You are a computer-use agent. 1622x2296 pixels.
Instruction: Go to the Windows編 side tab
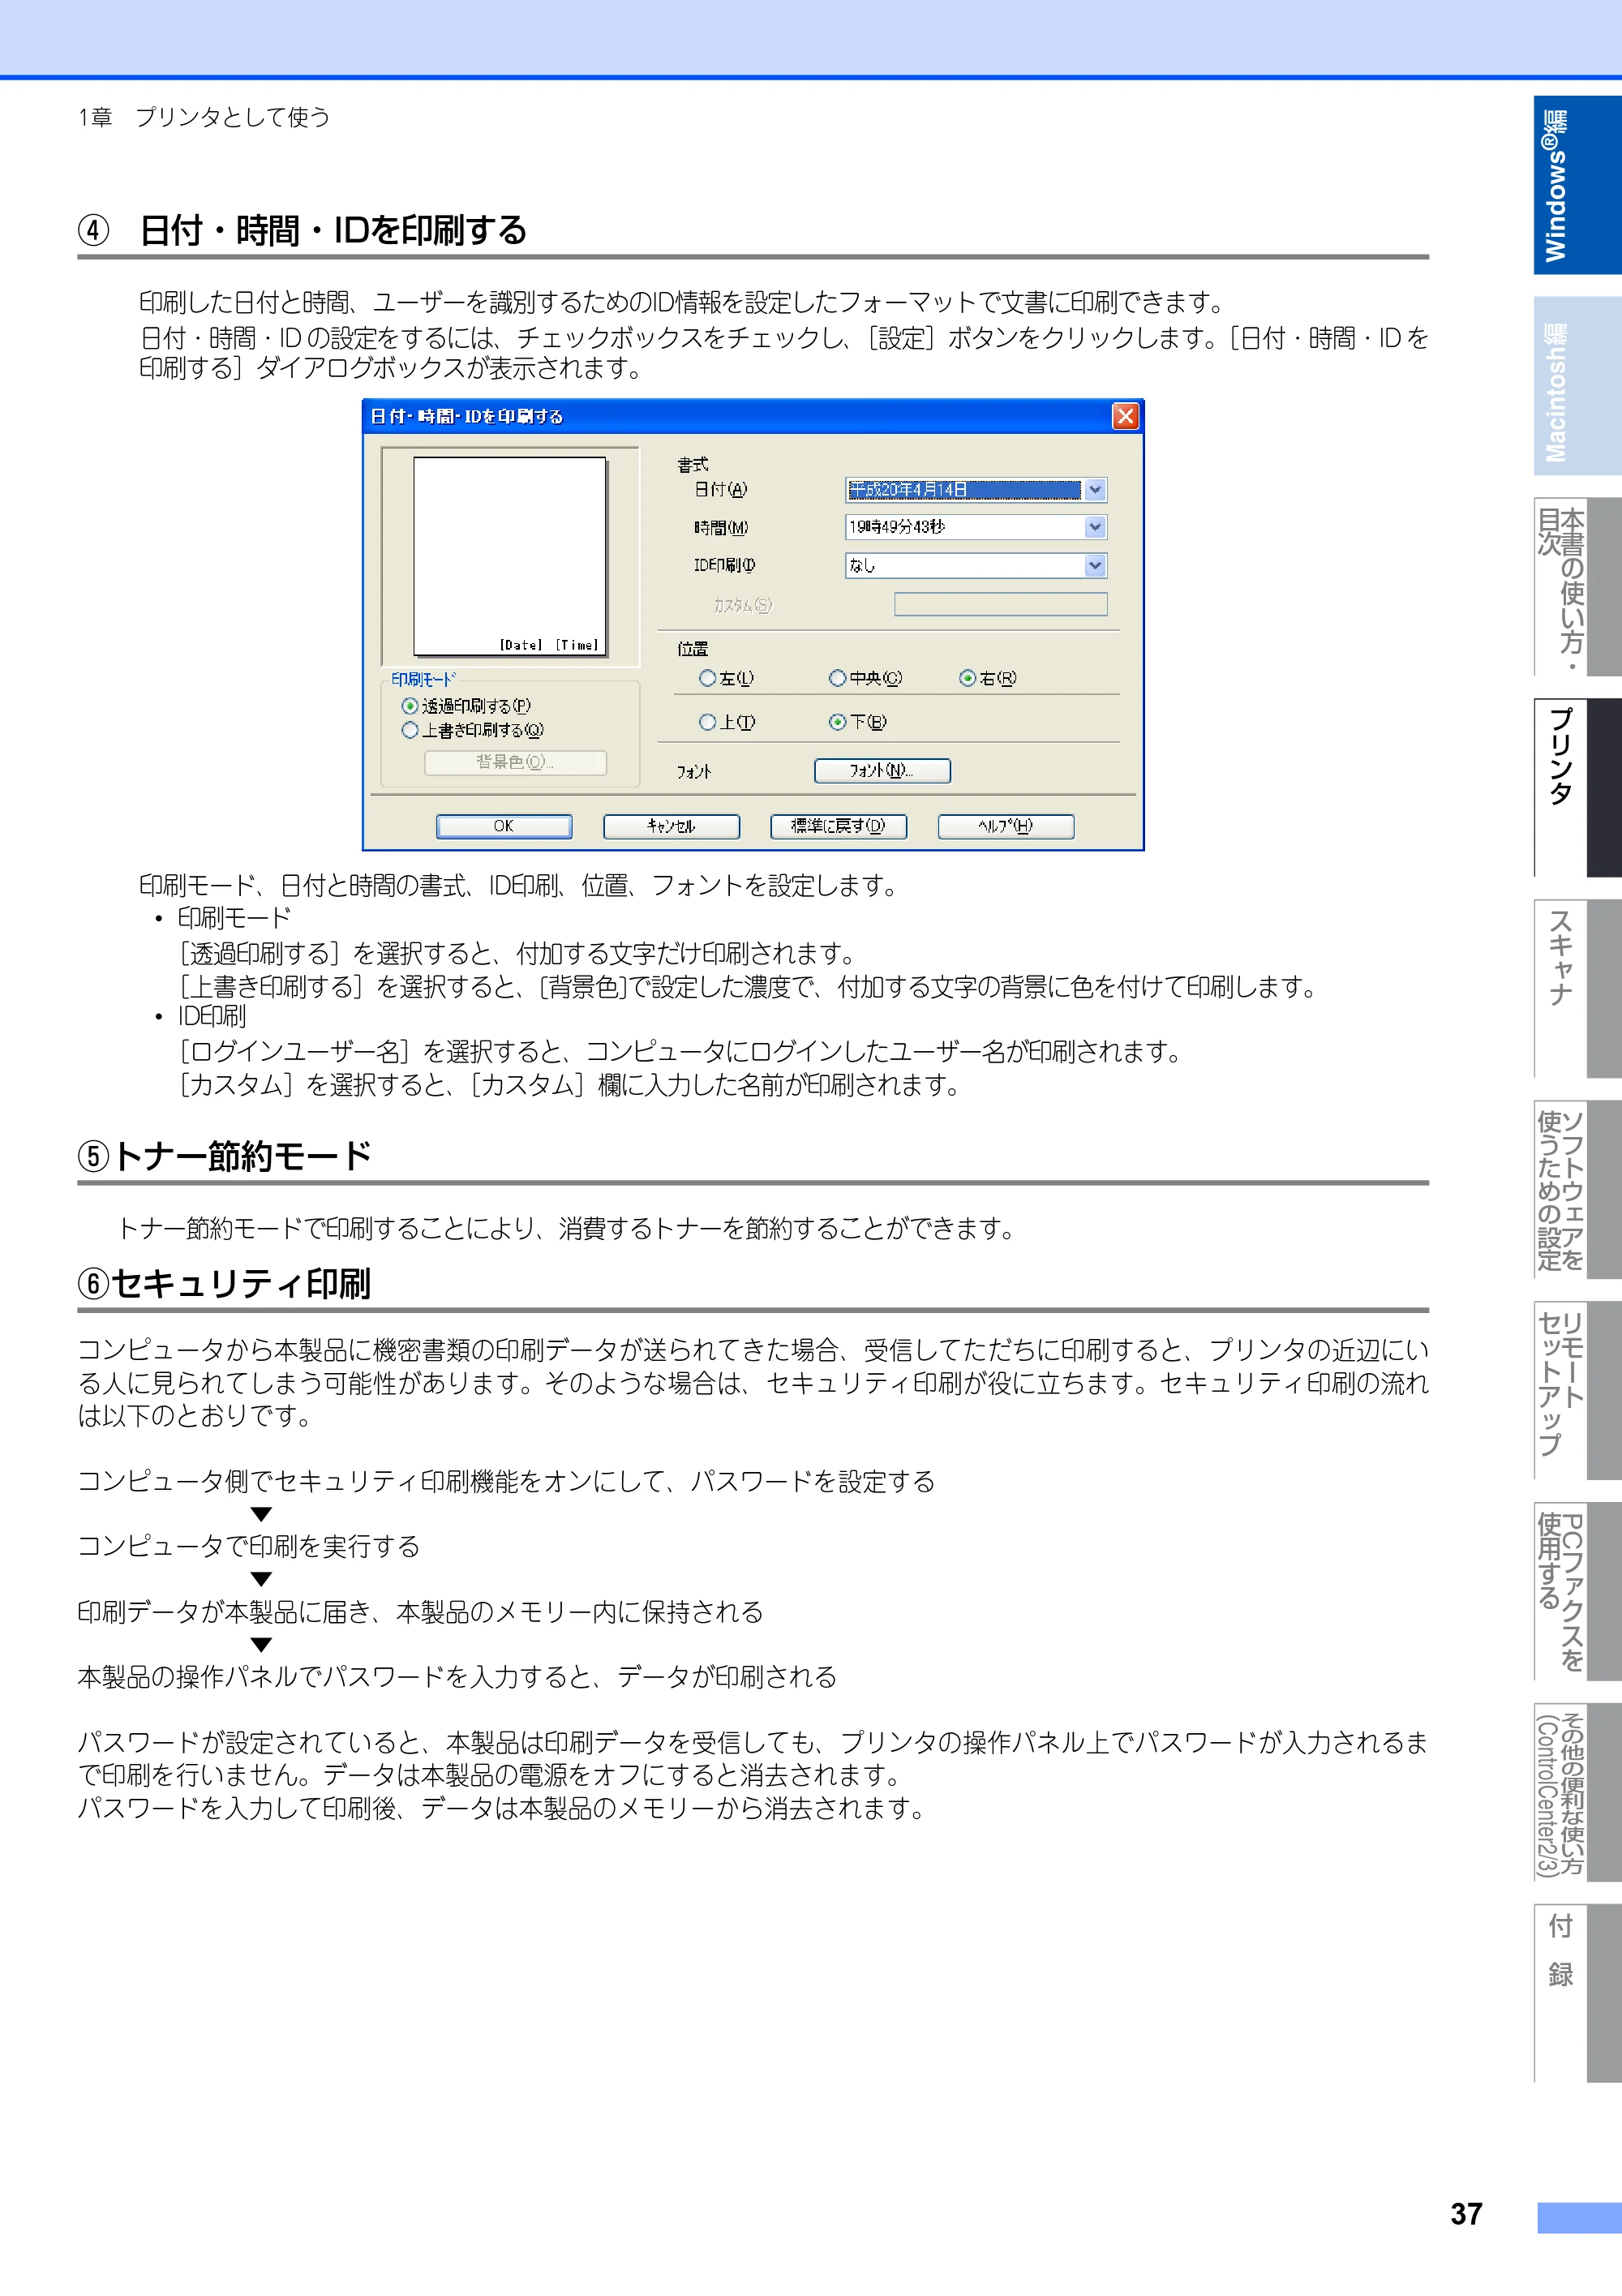pos(1577,185)
